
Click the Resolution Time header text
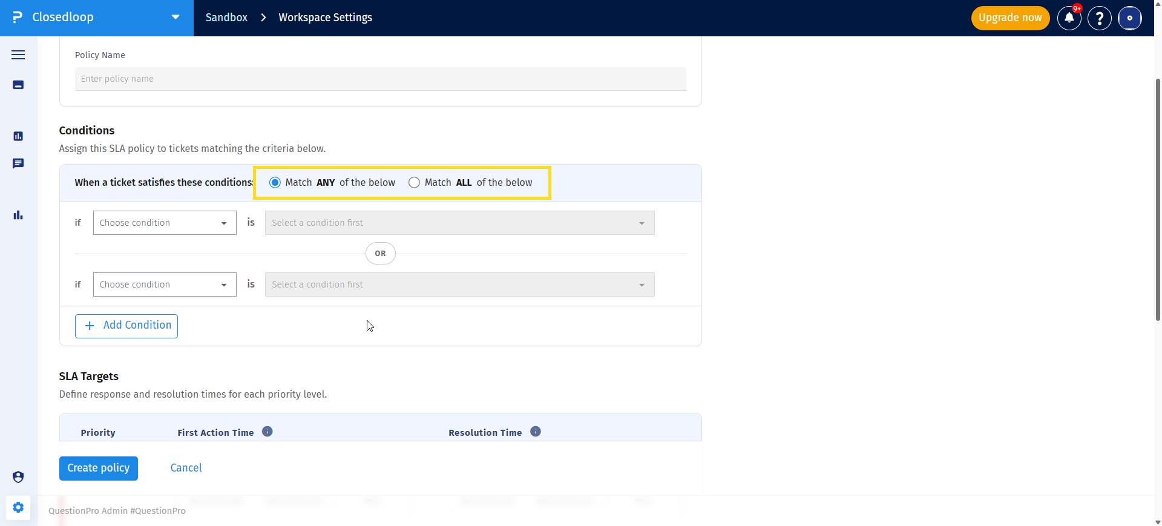tap(485, 433)
